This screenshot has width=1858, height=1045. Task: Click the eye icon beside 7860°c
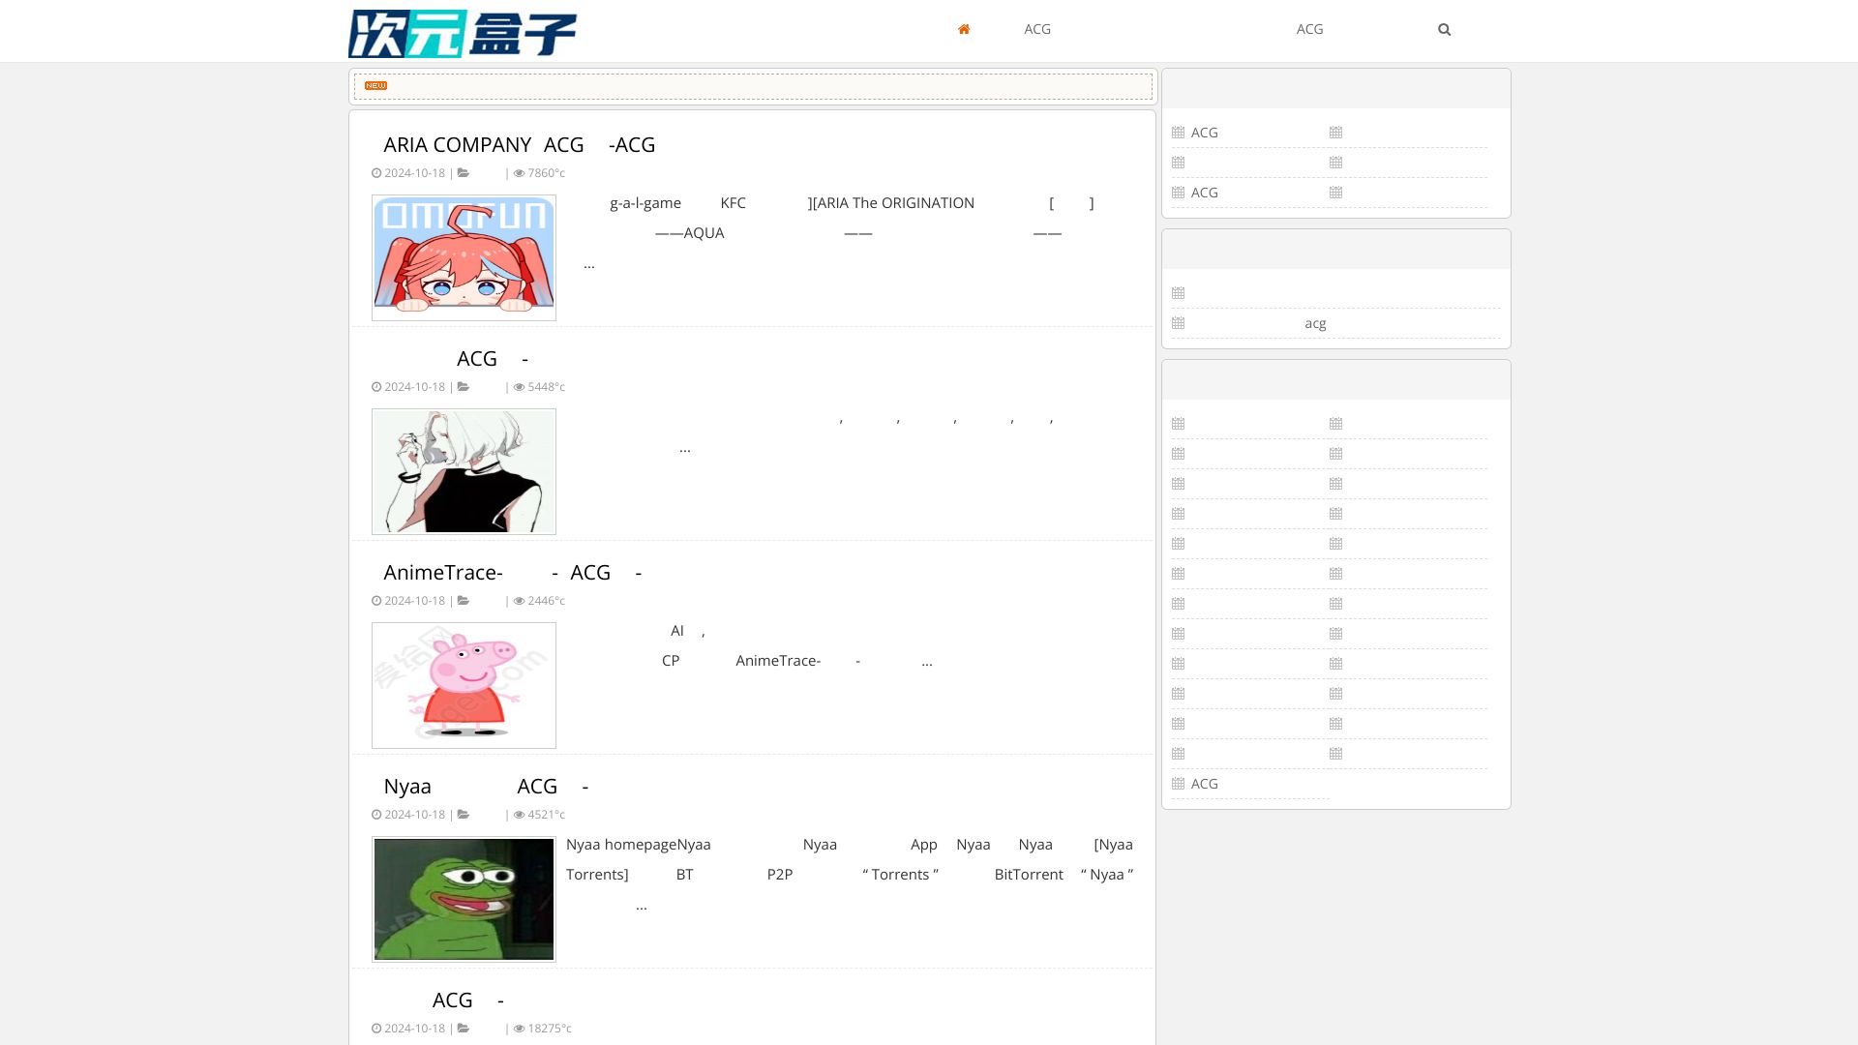pos(519,173)
